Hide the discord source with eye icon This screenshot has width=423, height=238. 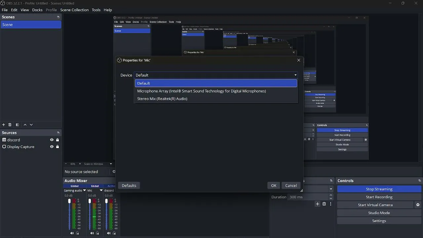coord(52,140)
